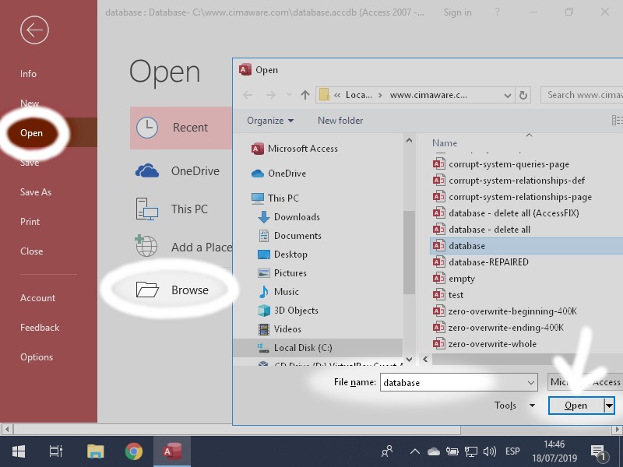
Task: Expand the Organize dropdown menu
Action: pyautogui.click(x=270, y=121)
